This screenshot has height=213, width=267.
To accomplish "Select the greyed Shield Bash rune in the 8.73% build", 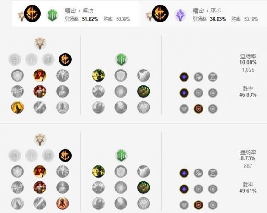I will tap(121, 171).
